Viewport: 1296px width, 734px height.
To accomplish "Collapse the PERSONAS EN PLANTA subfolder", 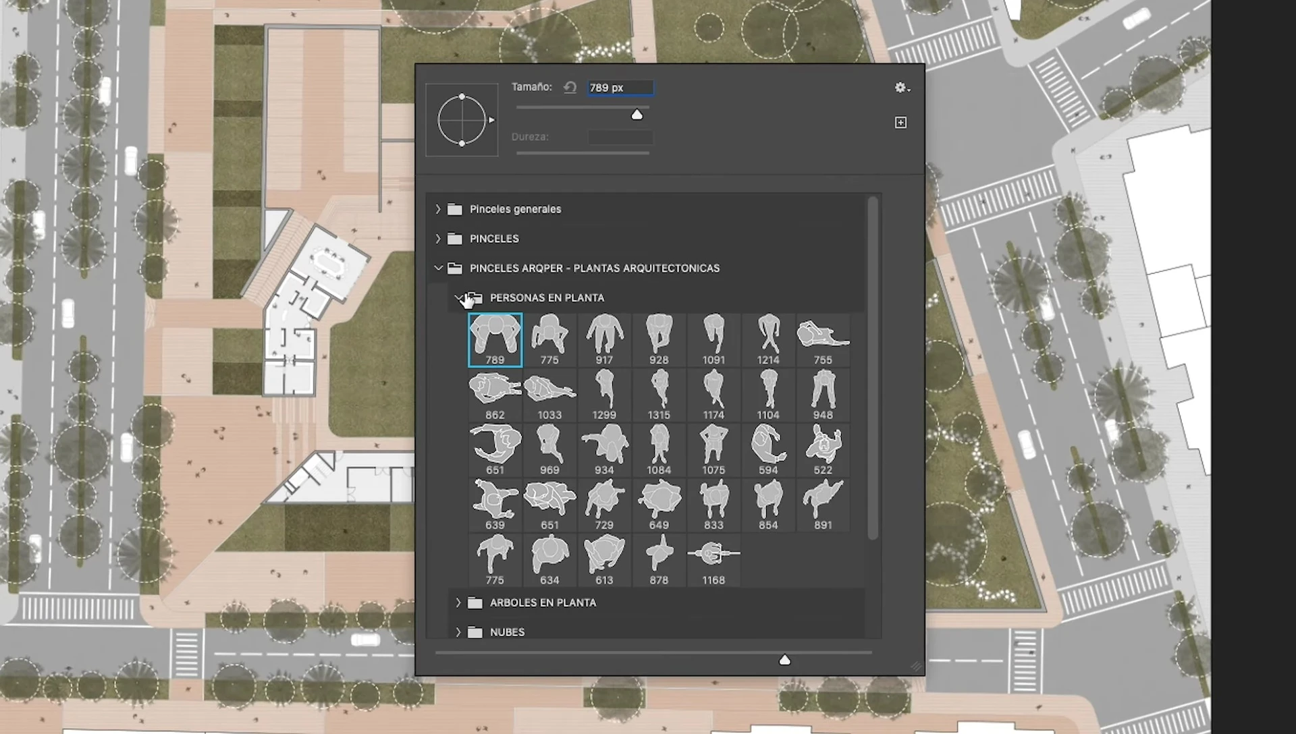I will click(459, 298).
